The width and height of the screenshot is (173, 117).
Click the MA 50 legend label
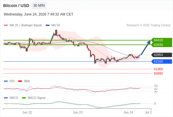[56, 25]
